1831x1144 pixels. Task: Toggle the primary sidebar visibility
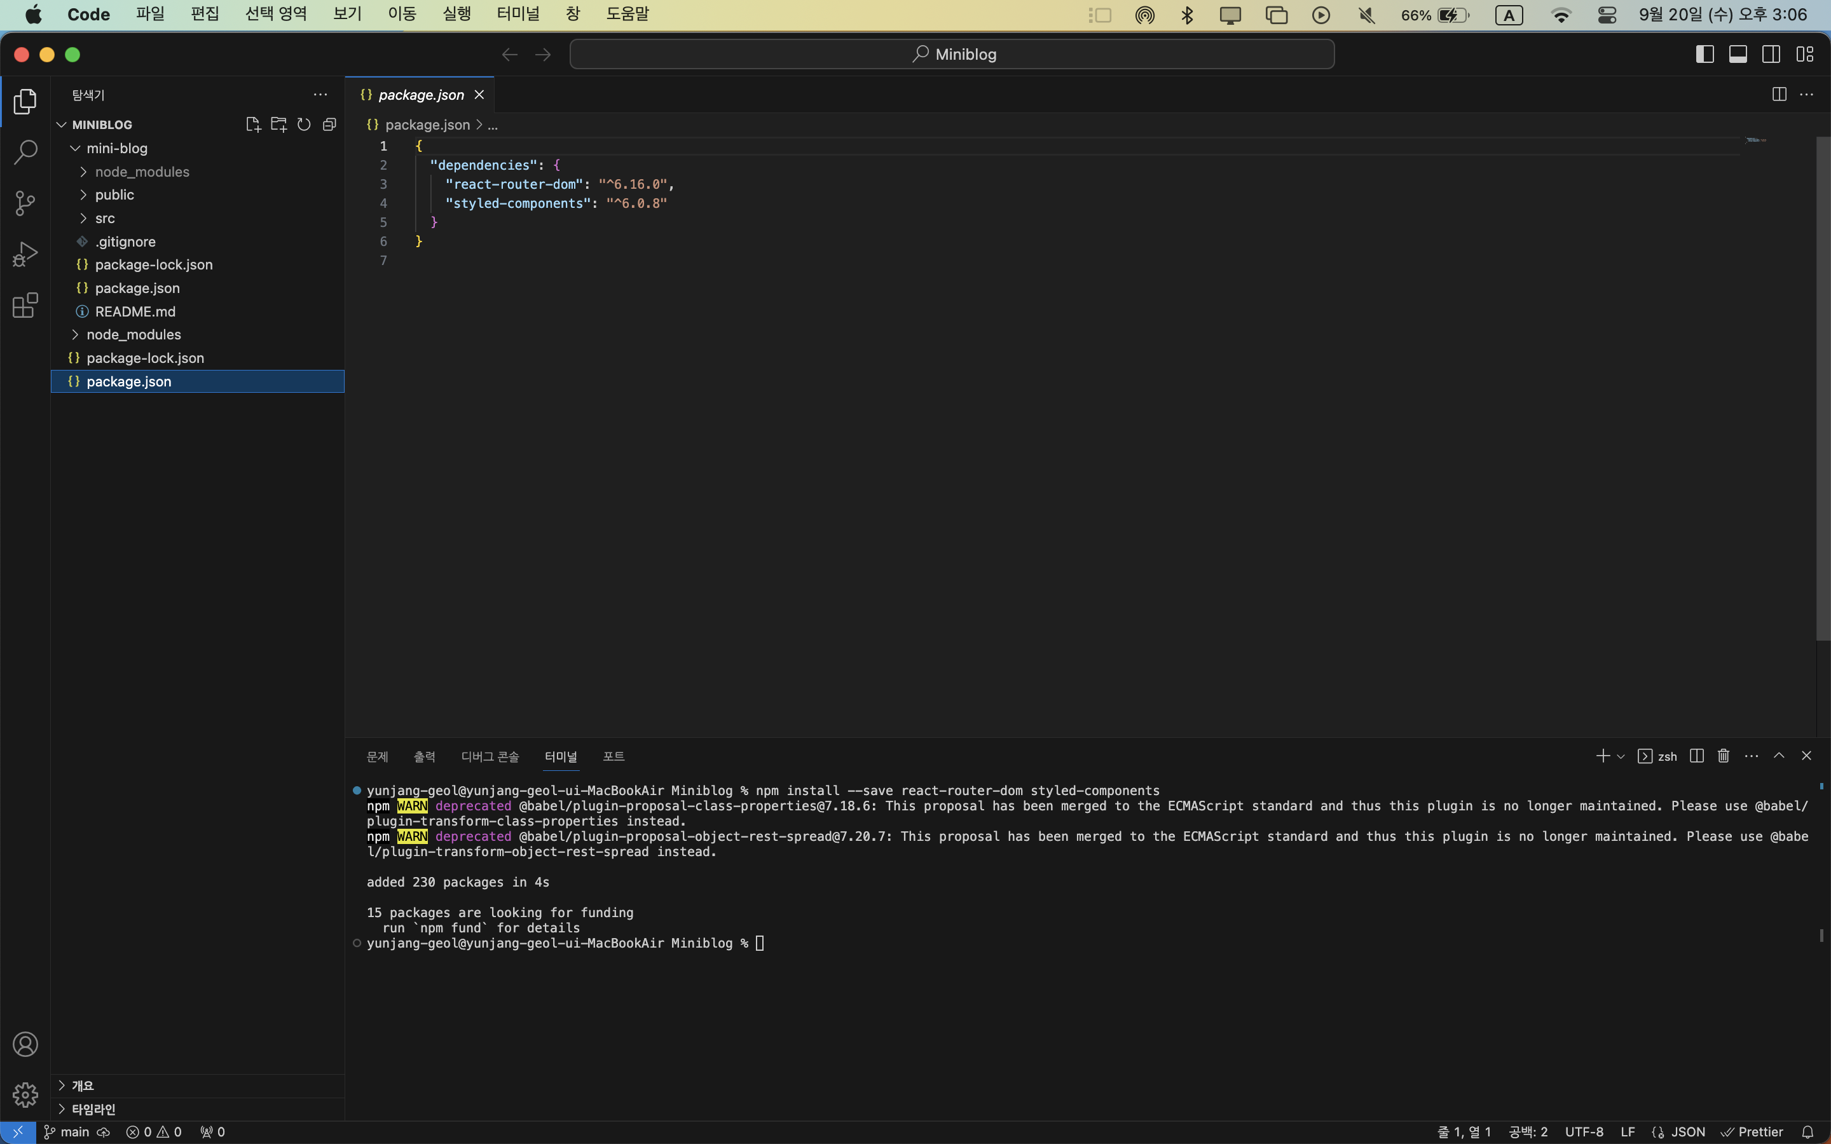click(1704, 55)
